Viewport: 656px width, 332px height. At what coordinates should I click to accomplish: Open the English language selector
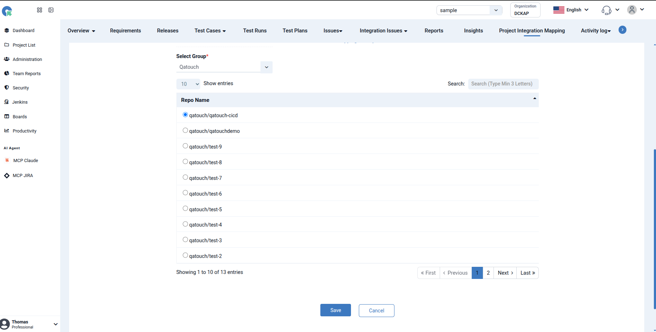click(571, 10)
